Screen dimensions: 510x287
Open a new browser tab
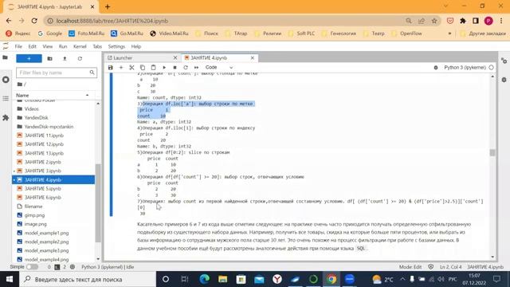[108, 6]
